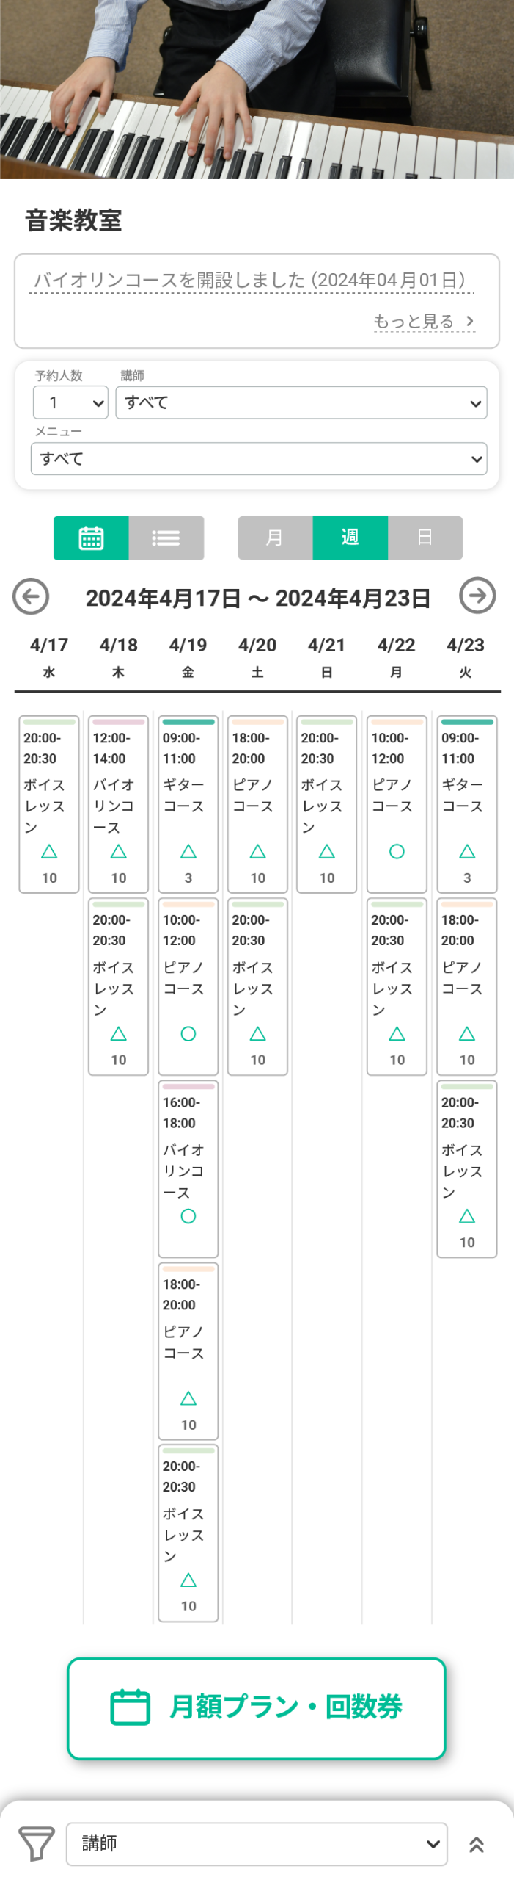Open bottom 講師 filter dropdown
Viewport: 514px width, 1880px height.
pyautogui.click(x=257, y=1843)
